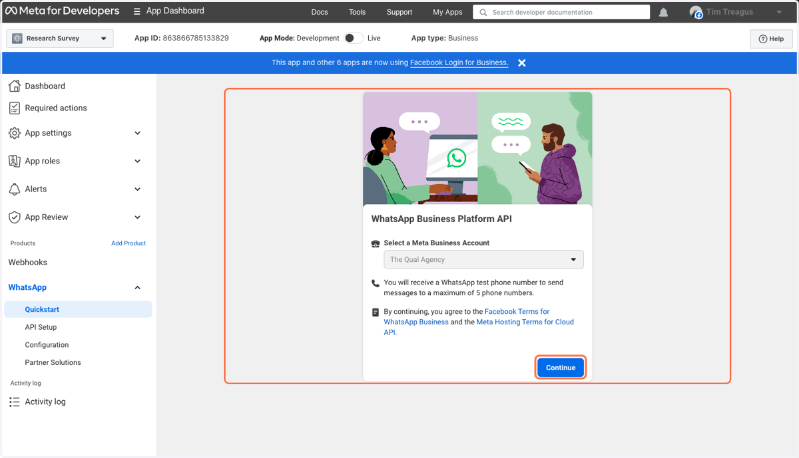The width and height of the screenshot is (799, 458).
Task: Click the document icon beside terms text
Action: (x=376, y=312)
